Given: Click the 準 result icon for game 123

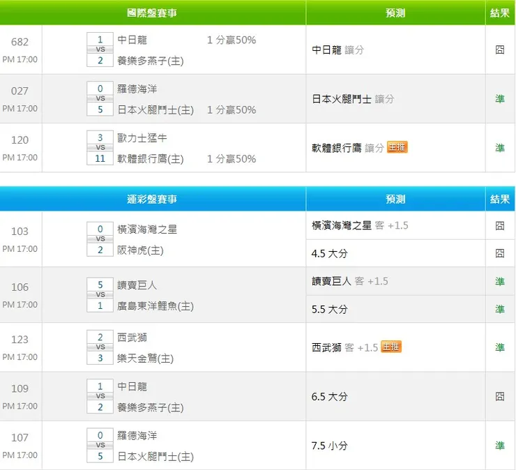Looking at the screenshot, I should 499,347.
